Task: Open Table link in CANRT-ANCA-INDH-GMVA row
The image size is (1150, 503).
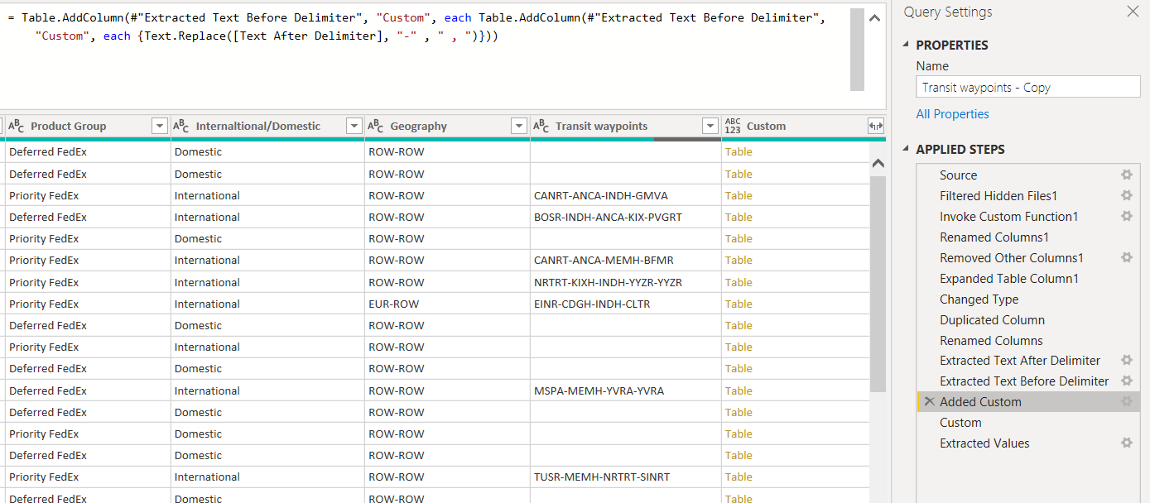Action: pos(739,195)
